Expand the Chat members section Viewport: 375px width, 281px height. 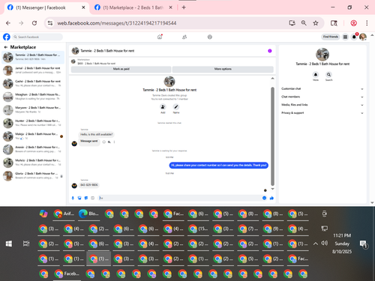pos(322,97)
